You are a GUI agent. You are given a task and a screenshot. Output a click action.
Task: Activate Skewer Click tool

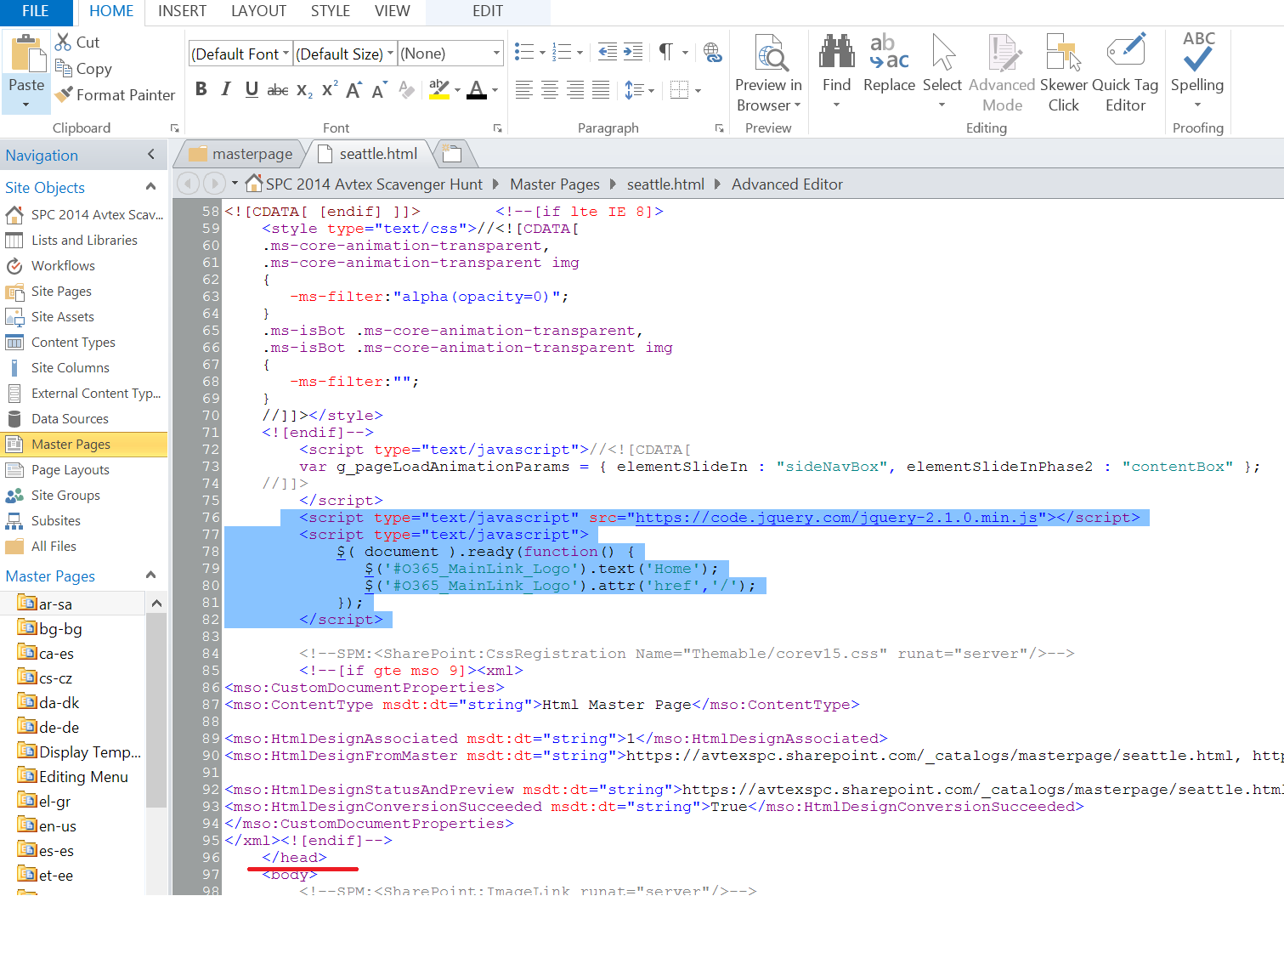tap(1063, 53)
